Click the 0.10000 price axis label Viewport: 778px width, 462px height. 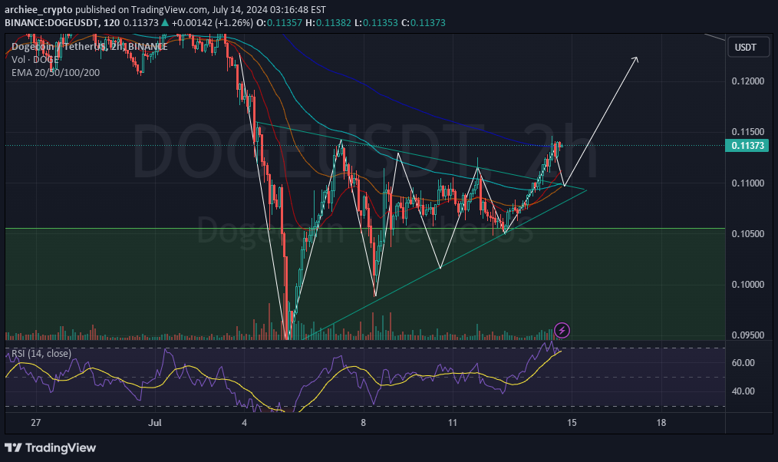pyautogui.click(x=748, y=285)
